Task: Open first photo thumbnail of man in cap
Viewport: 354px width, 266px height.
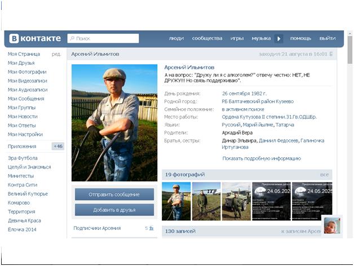Action: point(176,201)
